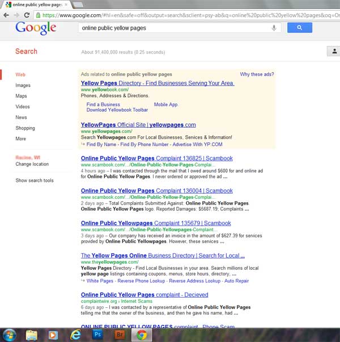Image resolution: width=340 pixels, height=342 pixels.
Task: Open Windows Explorer from the taskbar
Action: 32,335
